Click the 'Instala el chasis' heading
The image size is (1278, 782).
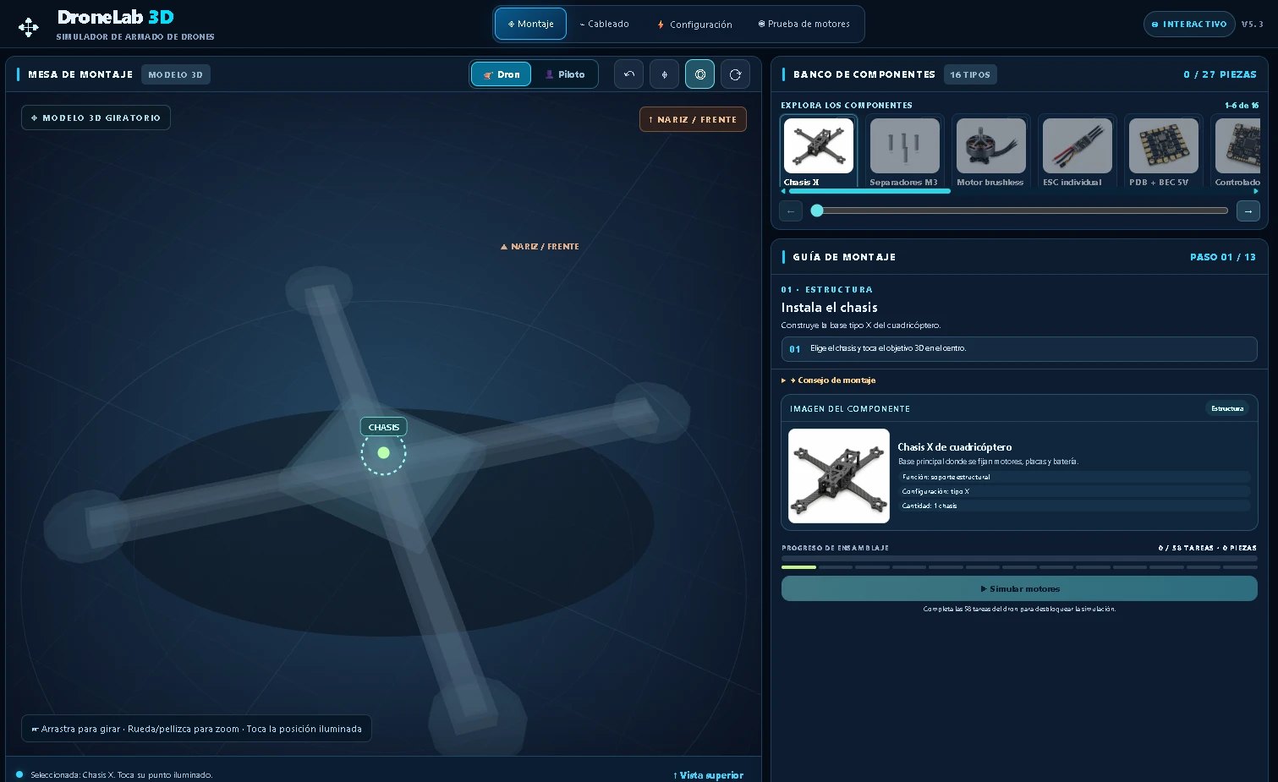pos(829,308)
